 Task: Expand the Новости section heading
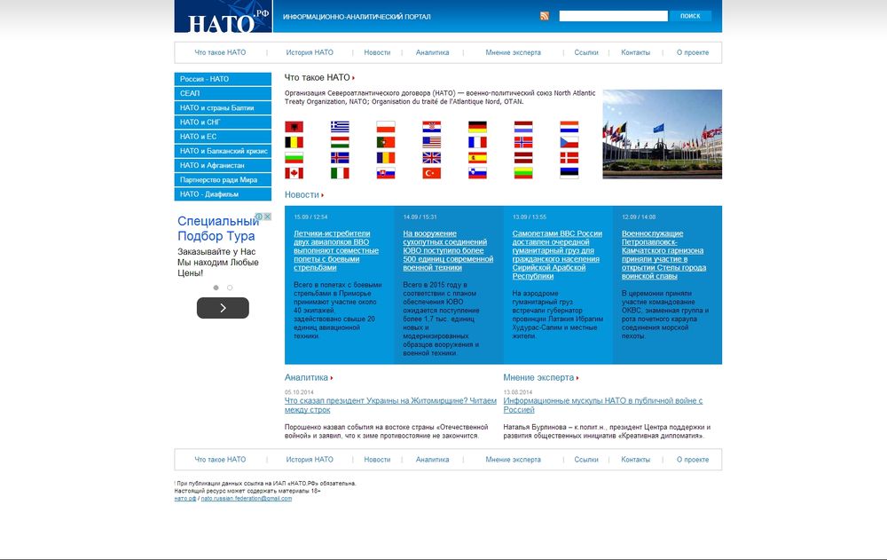click(x=304, y=194)
